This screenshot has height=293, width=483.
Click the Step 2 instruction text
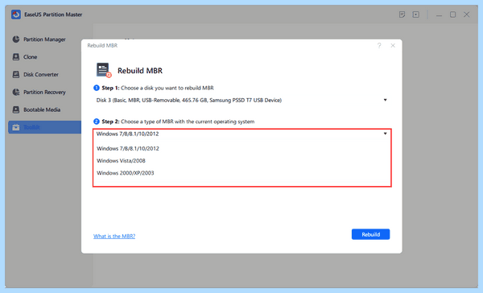(x=178, y=122)
